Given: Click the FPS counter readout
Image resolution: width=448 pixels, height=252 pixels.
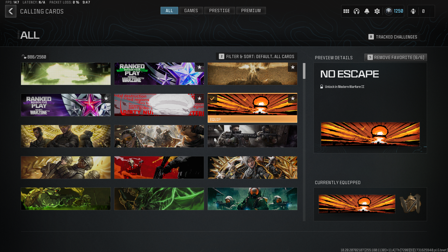Looking at the screenshot, I should 12,2.
